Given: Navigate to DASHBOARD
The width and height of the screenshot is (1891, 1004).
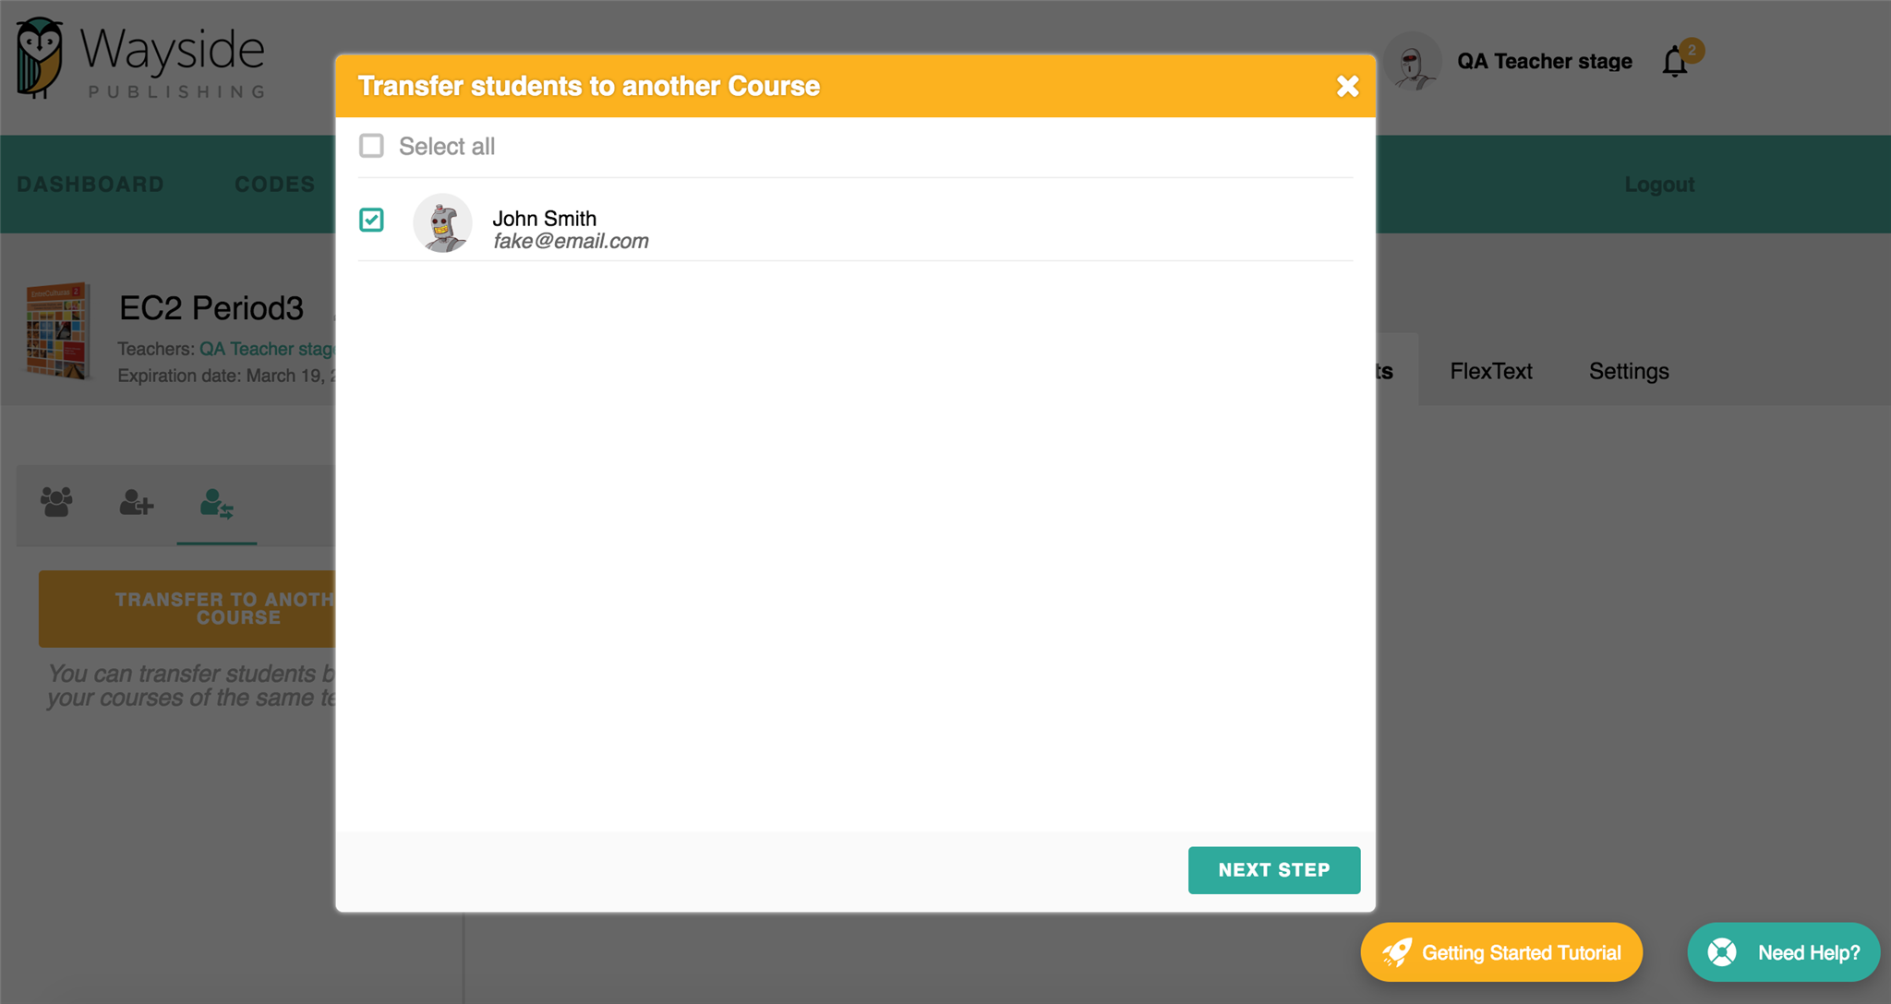Looking at the screenshot, I should coord(90,184).
